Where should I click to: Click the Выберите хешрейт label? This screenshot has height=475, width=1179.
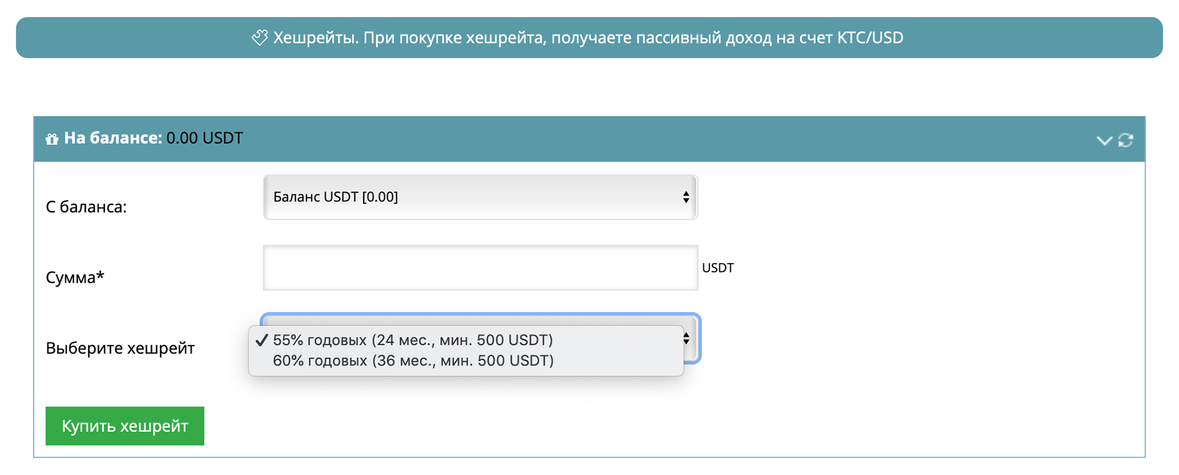click(x=120, y=348)
